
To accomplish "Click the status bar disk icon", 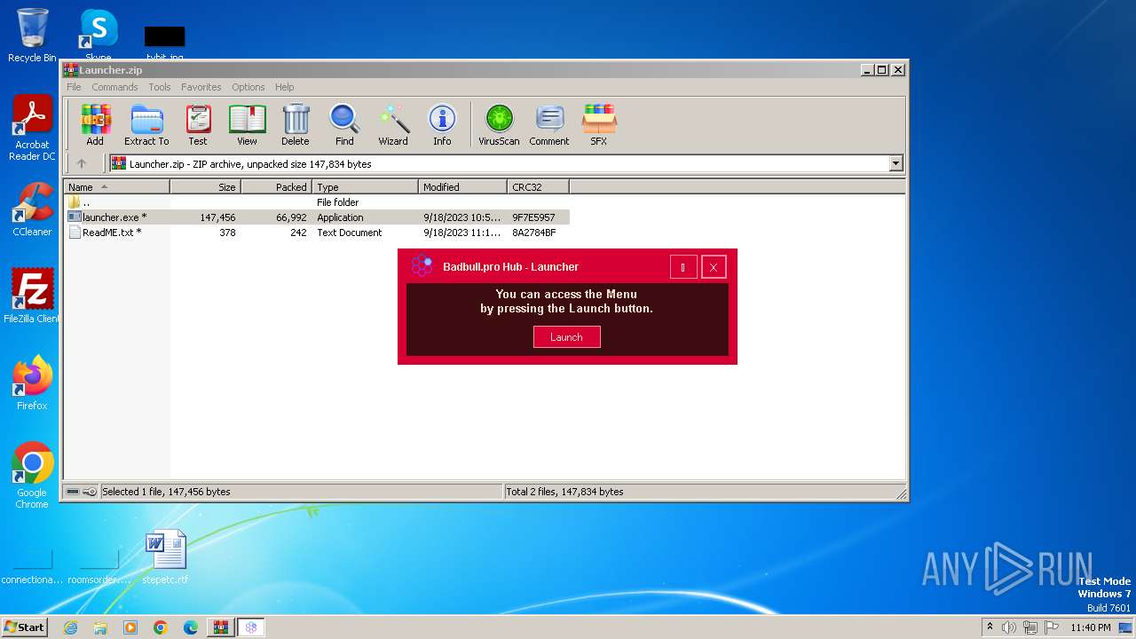I will 74,492.
